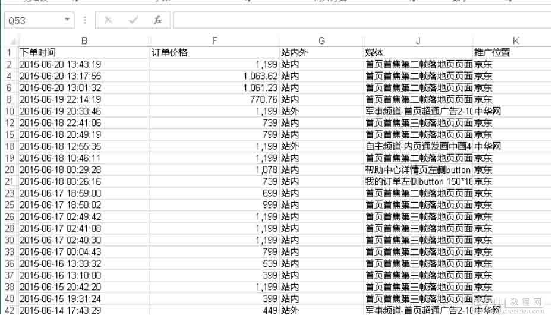Image resolution: width=552 pixels, height=315 pixels.
Task: Select column K header
Action: pos(516,41)
